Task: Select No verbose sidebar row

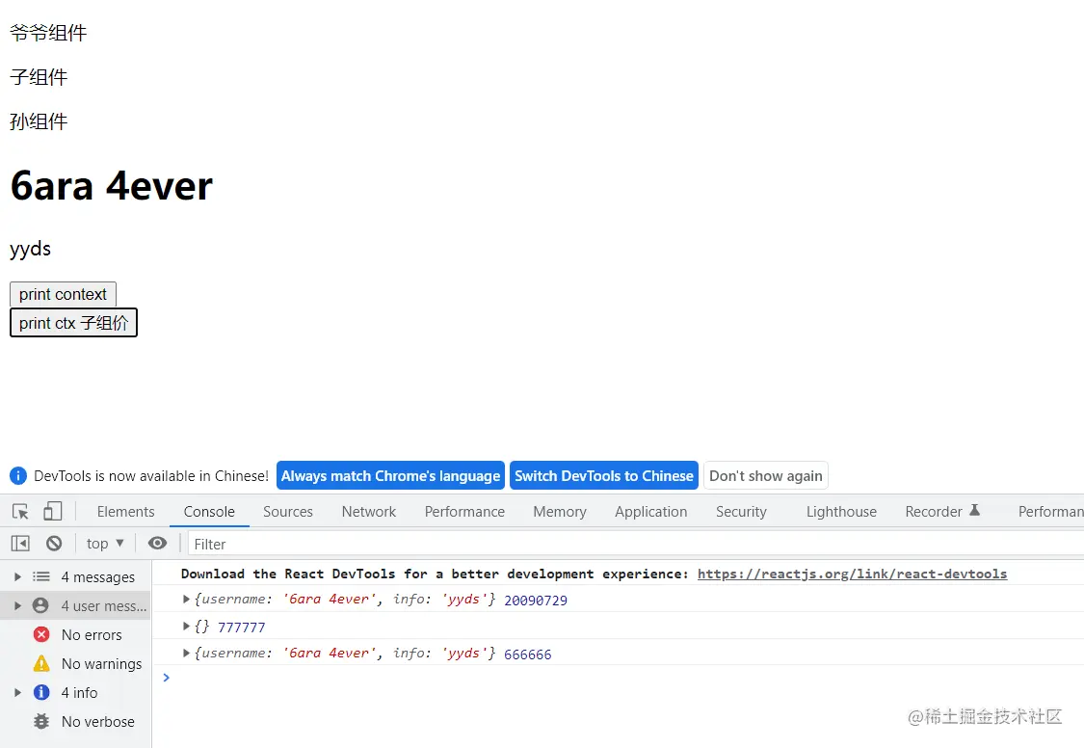Action: click(76, 721)
